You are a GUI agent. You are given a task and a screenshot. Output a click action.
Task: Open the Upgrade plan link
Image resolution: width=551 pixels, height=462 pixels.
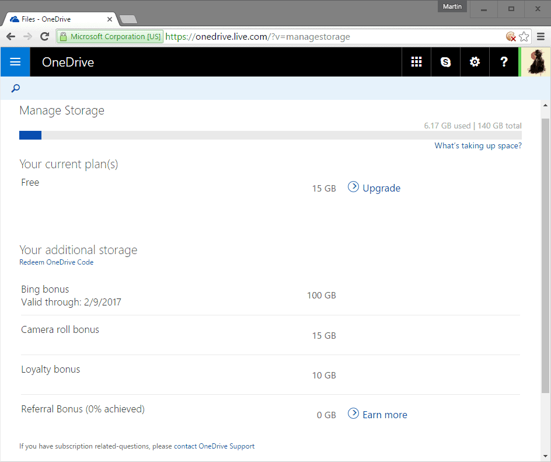click(381, 187)
